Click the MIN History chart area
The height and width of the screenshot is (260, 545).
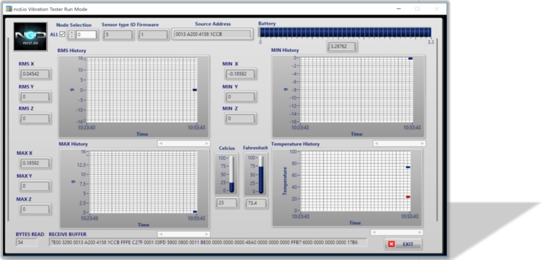[x=356, y=90]
